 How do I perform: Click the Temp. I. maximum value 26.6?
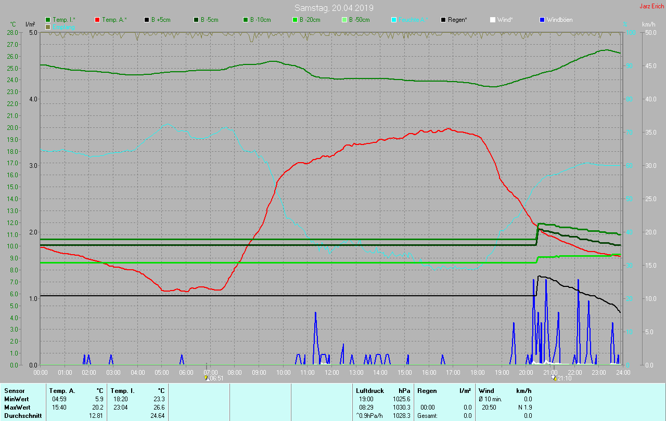158,407
